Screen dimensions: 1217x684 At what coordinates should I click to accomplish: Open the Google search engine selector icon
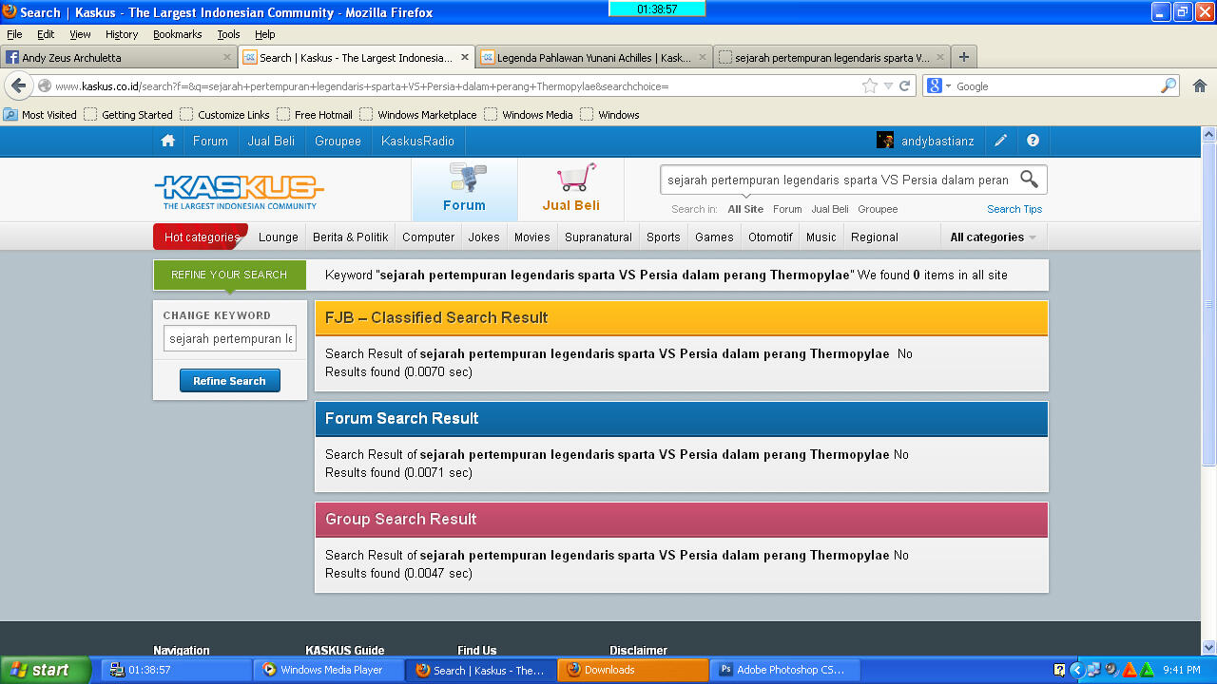[x=937, y=85]
